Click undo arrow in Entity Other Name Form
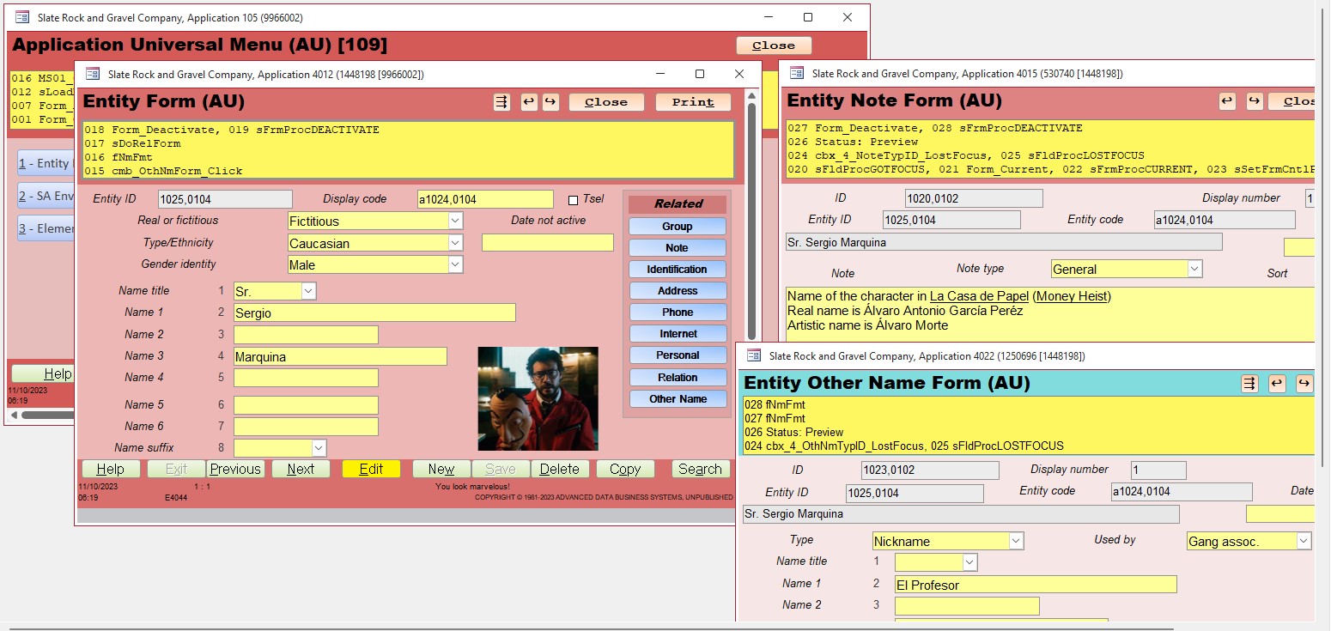The width and height of the screenshot is (1331, 631). (1277, 384)
